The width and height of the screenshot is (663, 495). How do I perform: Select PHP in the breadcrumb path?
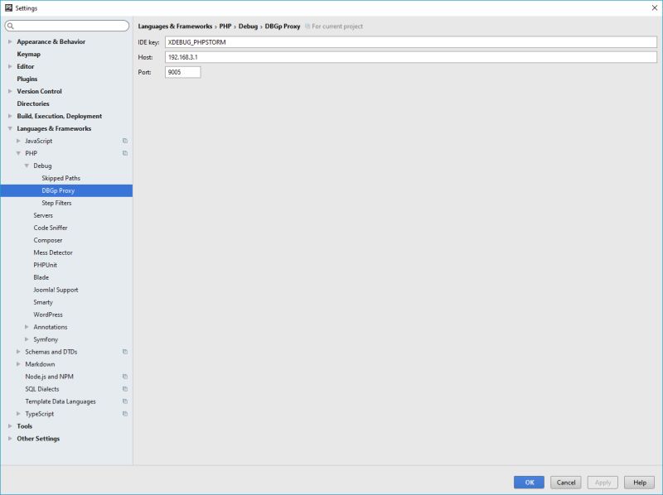pos(226,26)
